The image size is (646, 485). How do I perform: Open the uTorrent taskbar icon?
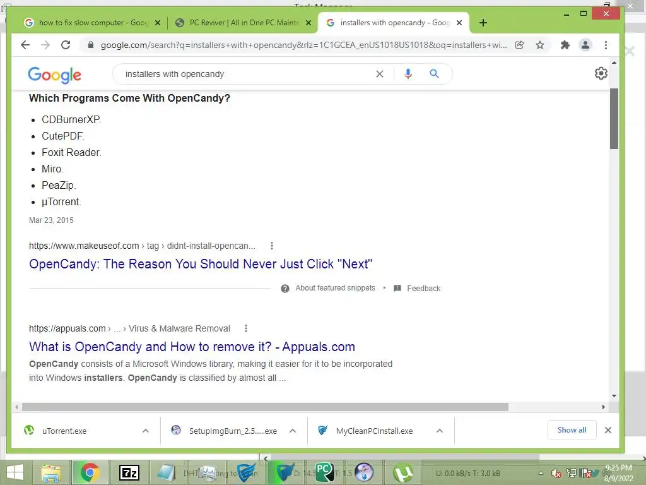(403, 472)
